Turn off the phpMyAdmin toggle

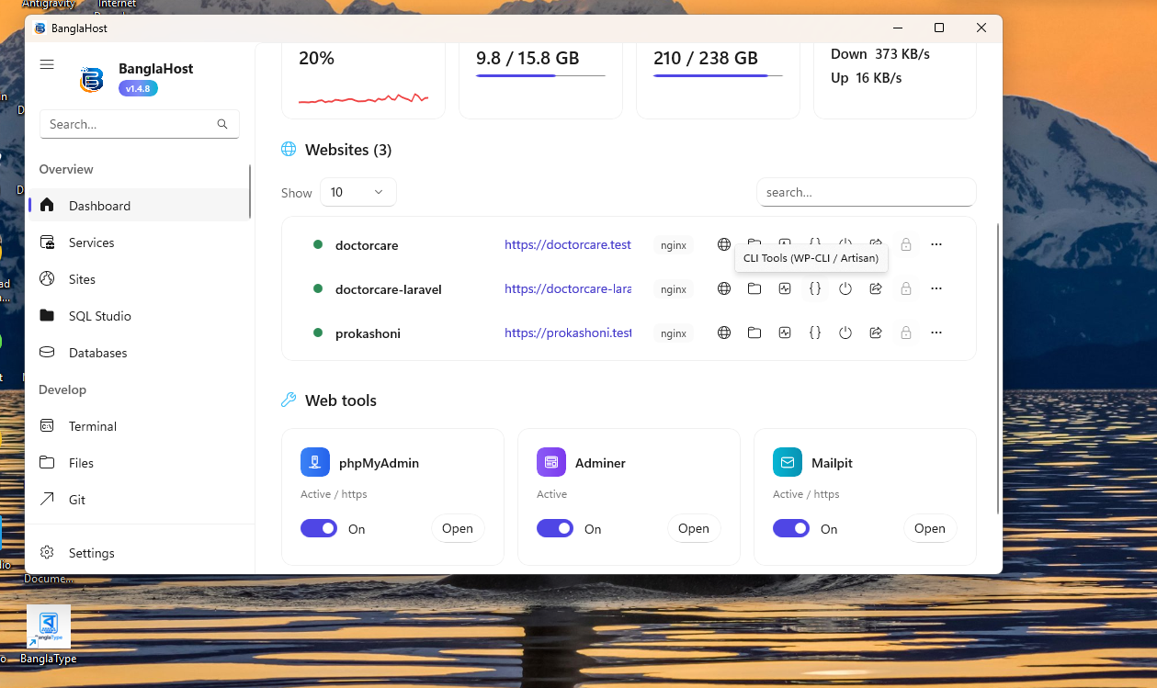click(319, 528)
